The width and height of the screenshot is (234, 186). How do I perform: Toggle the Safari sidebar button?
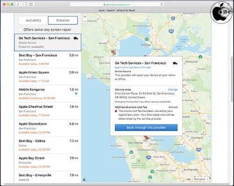pos(31,4)
